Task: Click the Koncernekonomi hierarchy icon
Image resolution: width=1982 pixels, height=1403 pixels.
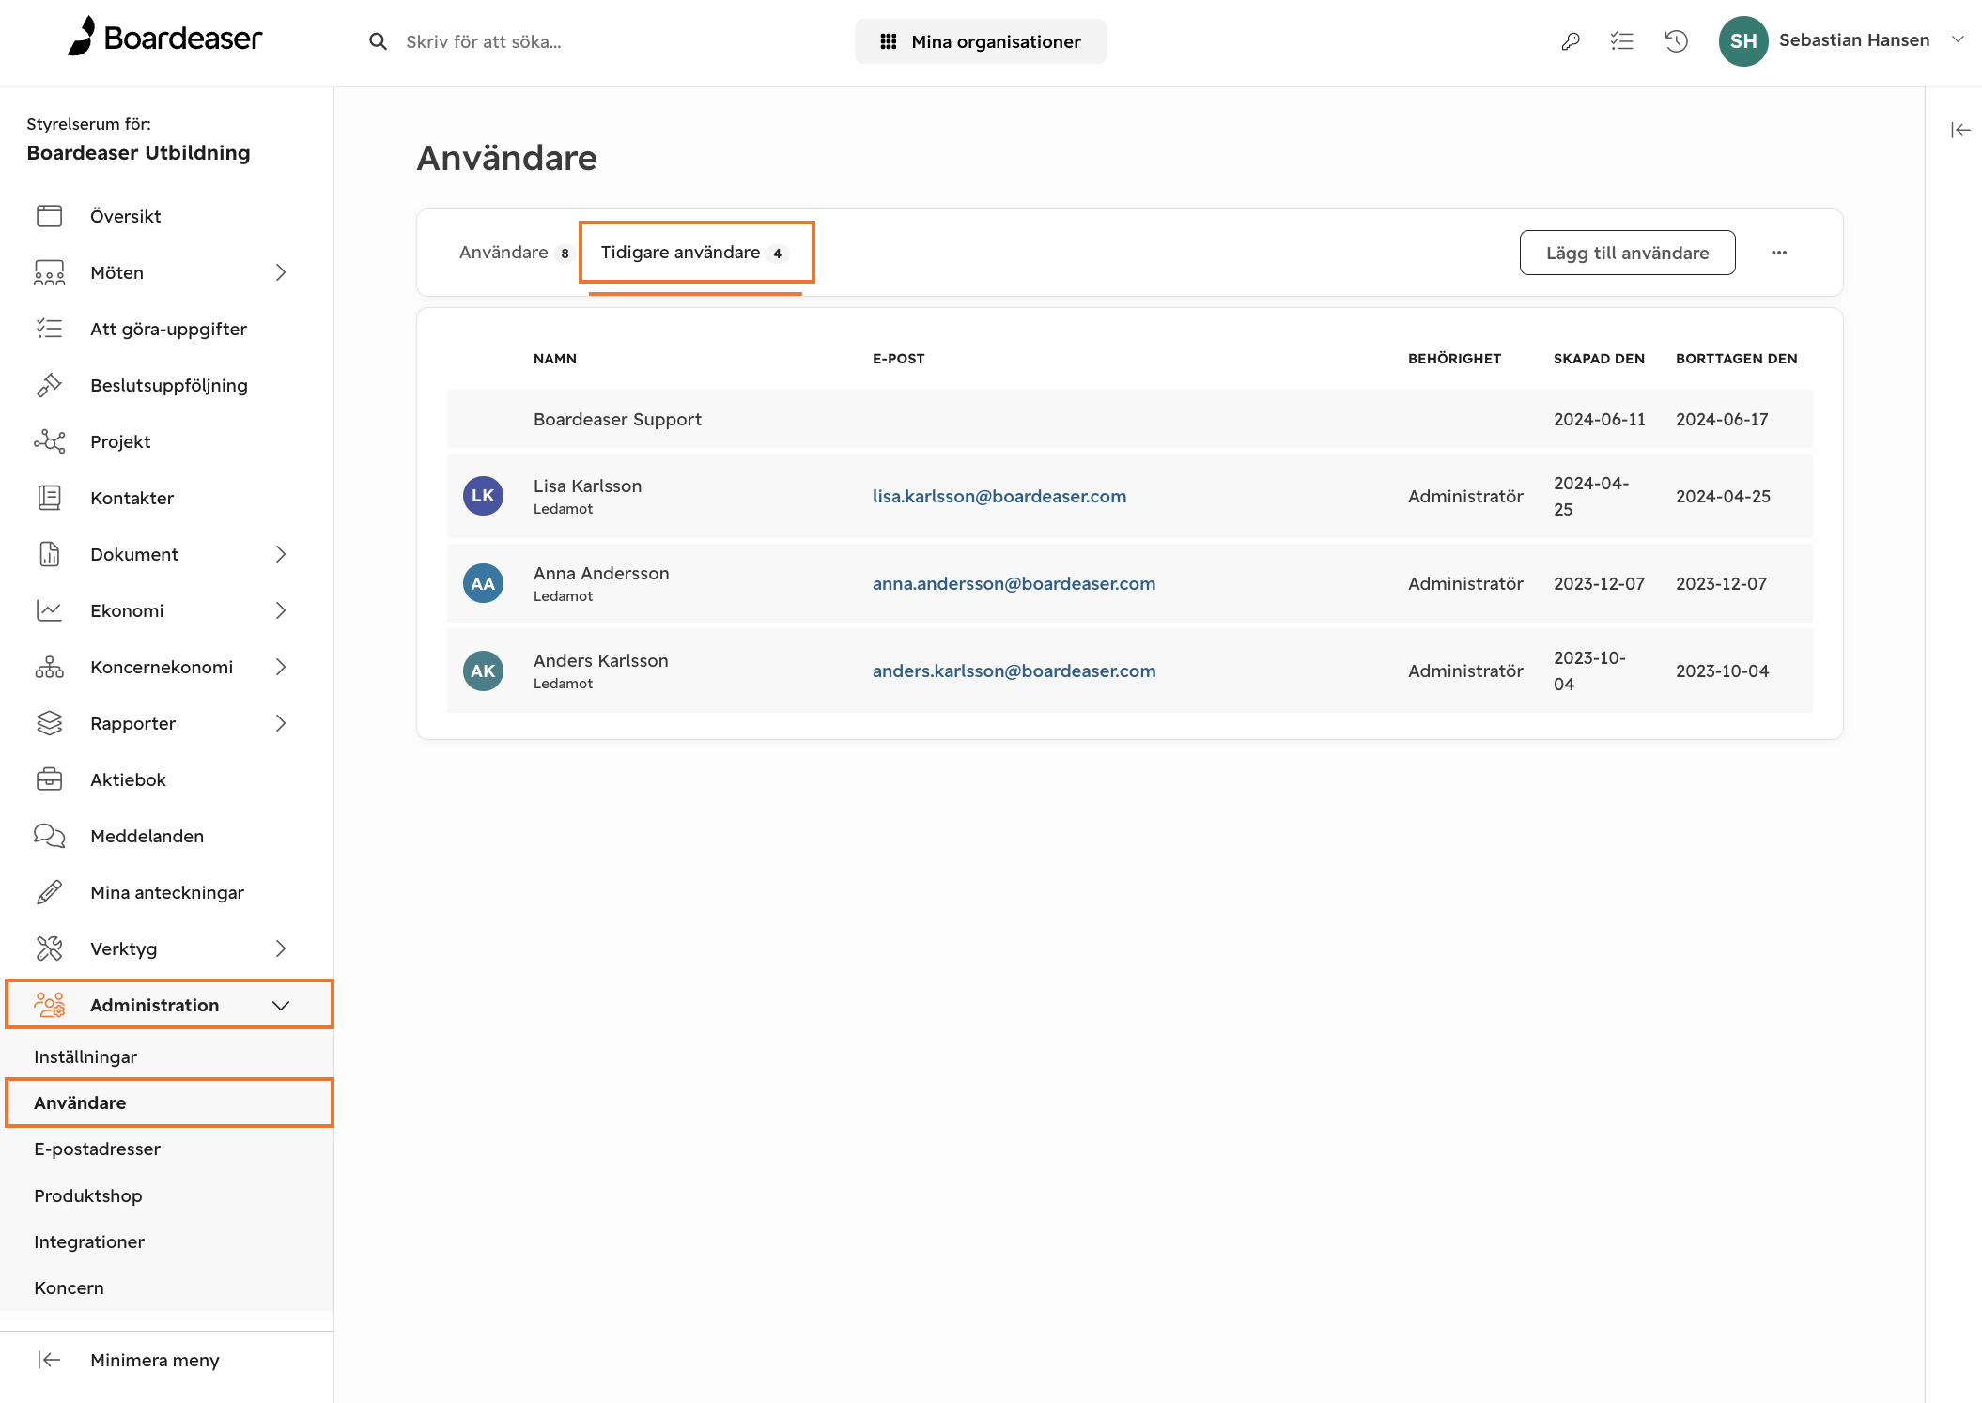Action: (50, 667)
